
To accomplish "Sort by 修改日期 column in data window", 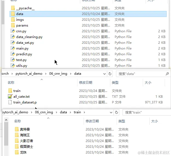I will coord(86,82).
